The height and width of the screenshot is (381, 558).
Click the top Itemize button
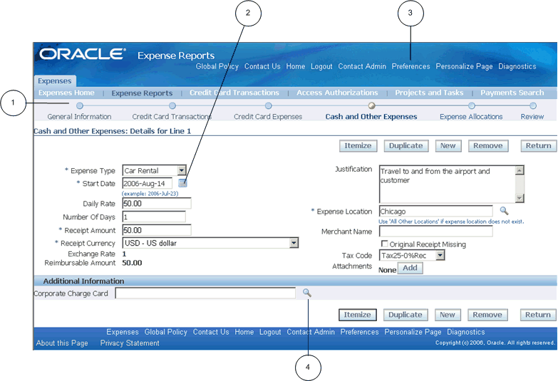coord(358,146)
